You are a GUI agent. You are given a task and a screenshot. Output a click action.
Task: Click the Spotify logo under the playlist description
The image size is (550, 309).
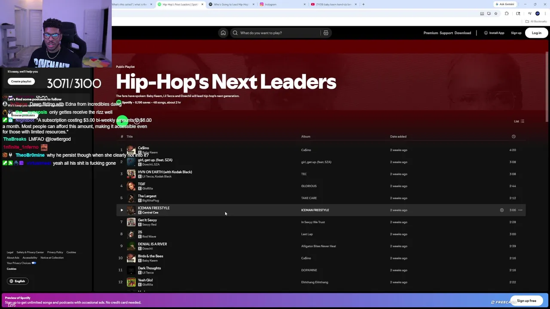click(x=119, y=103)
